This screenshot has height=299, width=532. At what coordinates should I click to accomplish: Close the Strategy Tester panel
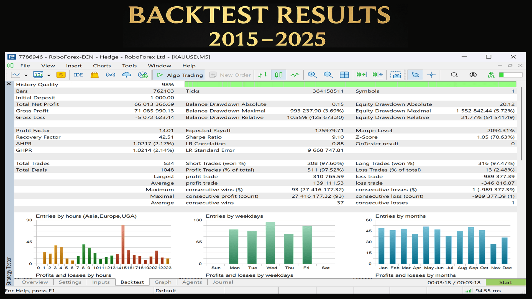pyautogui.click(x=9, y=84)
